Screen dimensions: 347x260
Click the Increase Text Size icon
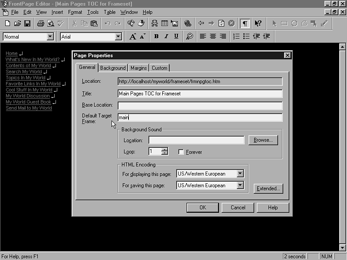(x=133, y=37)
